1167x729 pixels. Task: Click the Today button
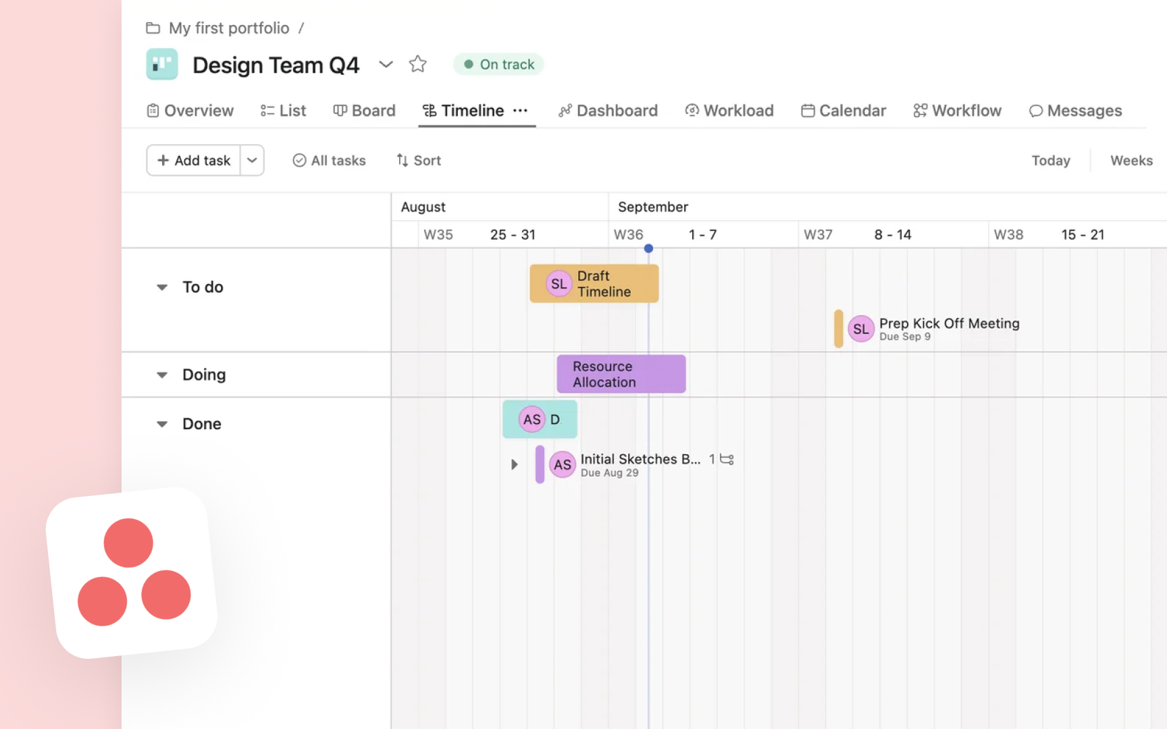[x=1051, y=160]
